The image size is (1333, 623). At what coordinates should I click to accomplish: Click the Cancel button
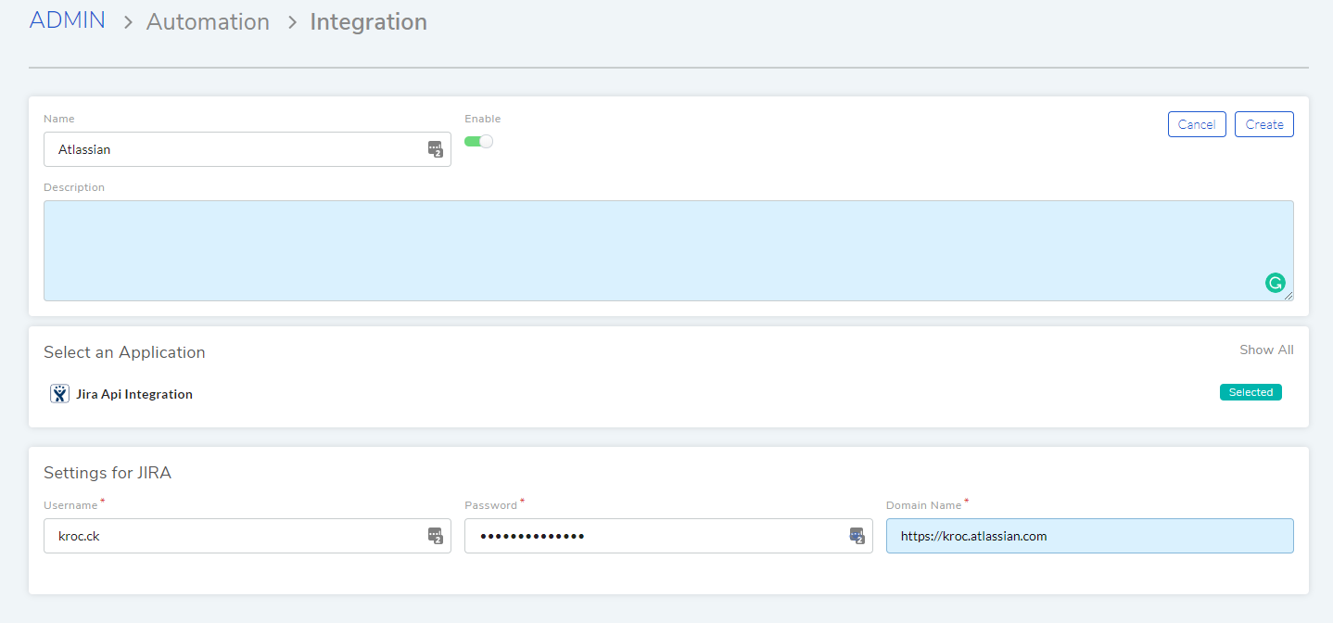tap(1197, 124)
